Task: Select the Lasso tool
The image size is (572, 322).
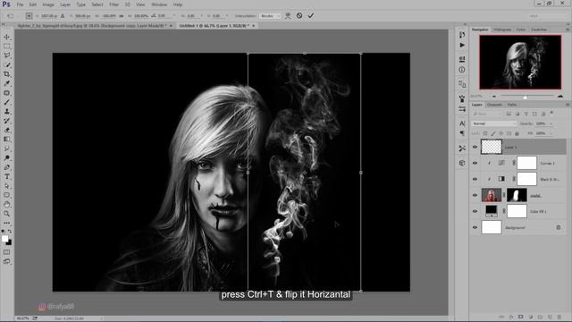Action: (7, 55)
